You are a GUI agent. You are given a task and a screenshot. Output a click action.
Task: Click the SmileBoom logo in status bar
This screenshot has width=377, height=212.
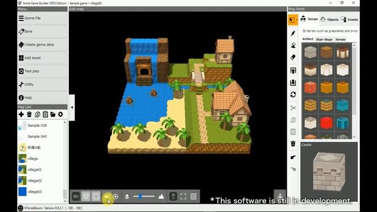[x=21, y=208]
